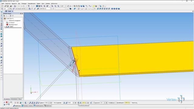
Task: Click the model tree structure view icon
Action: coord(11,16)
